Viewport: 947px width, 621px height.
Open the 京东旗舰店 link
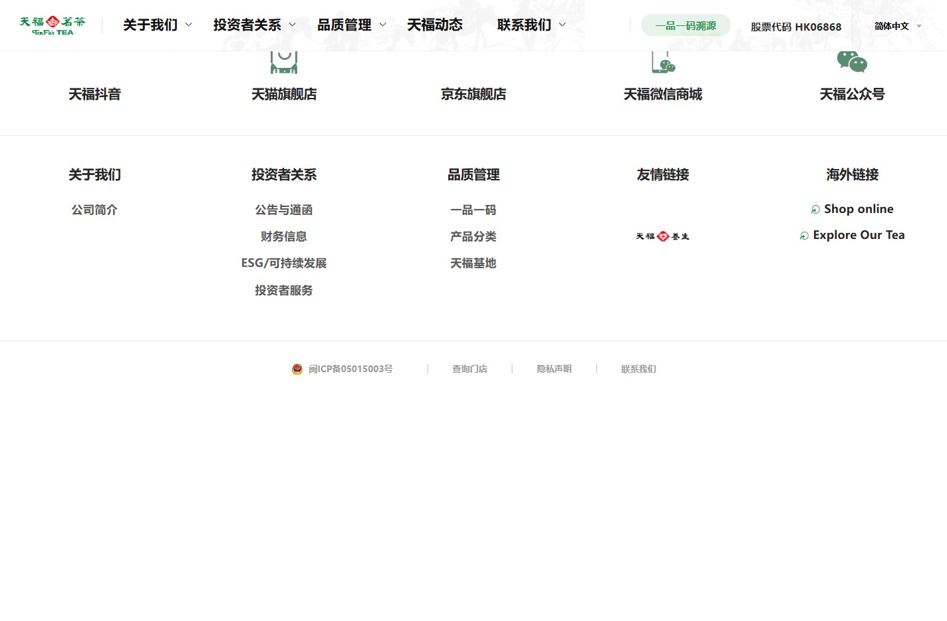click(473, 94)
